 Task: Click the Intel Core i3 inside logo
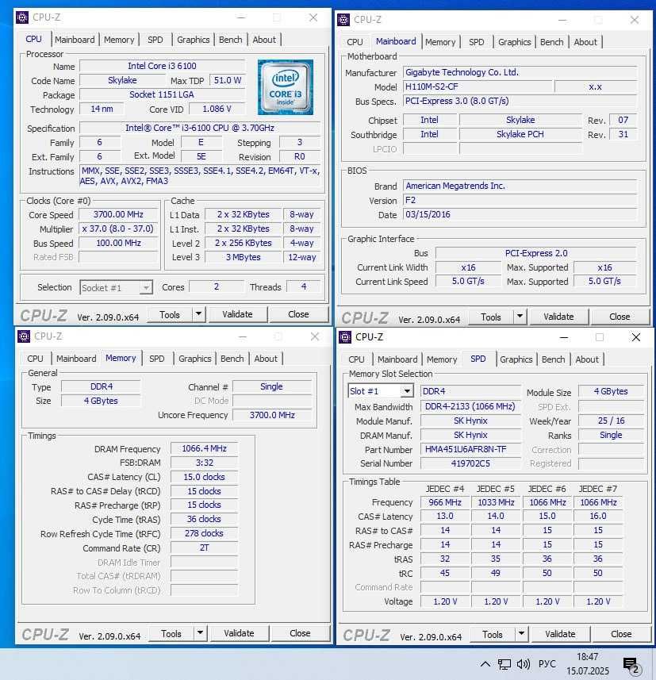[286, 87]
